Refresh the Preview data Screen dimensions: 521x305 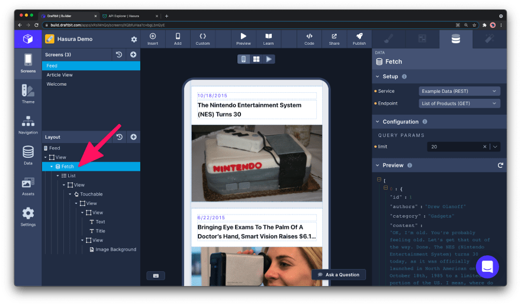[500, 166]
